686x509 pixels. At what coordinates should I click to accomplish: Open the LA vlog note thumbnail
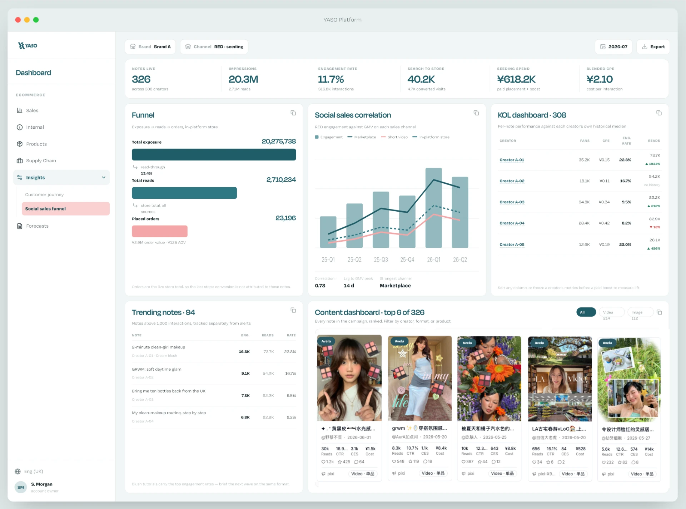(x=560, y=379)
